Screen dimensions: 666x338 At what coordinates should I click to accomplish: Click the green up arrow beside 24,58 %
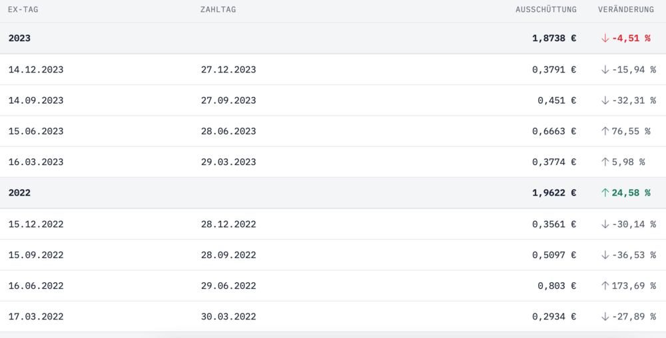coord(605,193)
